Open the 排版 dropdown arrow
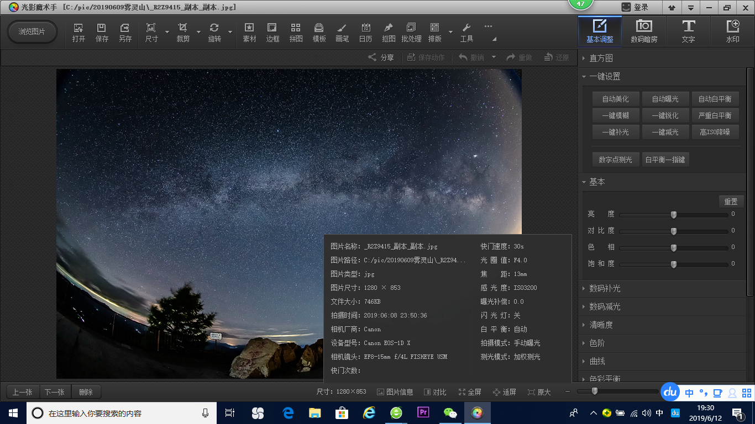This screenshot has width=755, height=424. point(450,32)
